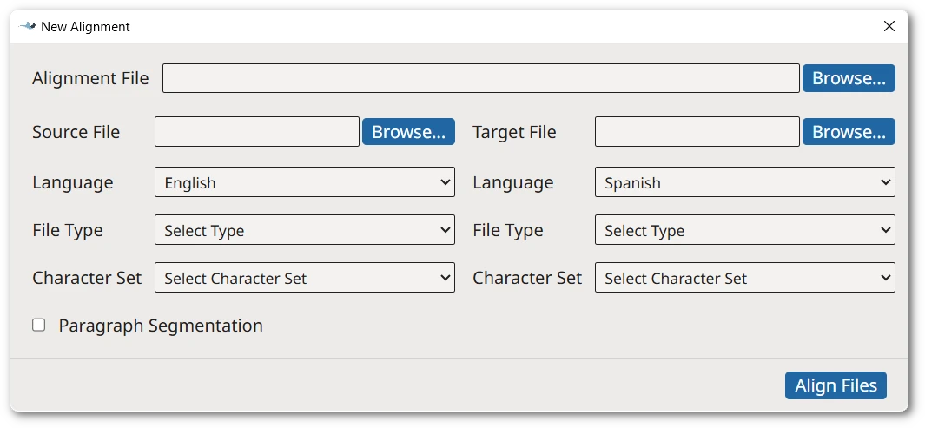Browse for the Source File
Viewport: 925px width, 428px height.
tap(408, 132)
